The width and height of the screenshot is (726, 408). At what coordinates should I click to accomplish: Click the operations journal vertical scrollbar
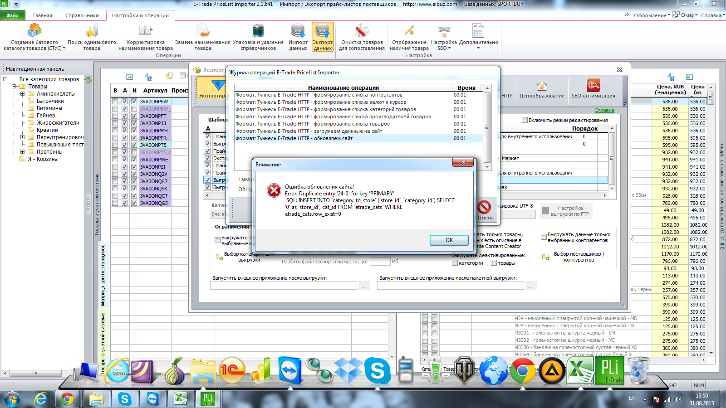487,127
